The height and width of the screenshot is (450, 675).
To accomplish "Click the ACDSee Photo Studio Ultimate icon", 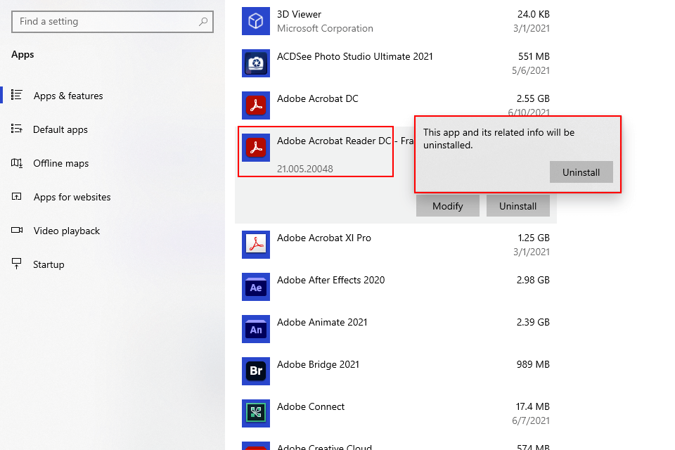I will [256, 63].
